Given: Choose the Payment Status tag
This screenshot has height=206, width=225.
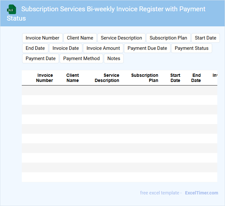Looking at the screenshot, I should [x=191, y=48].
